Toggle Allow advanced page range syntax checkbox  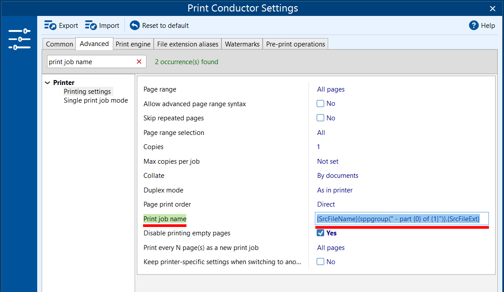click(x=321, y=104)
